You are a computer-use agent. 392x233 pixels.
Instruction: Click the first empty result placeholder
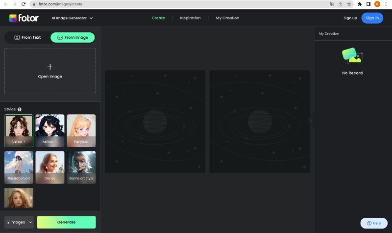click(155, 121)
